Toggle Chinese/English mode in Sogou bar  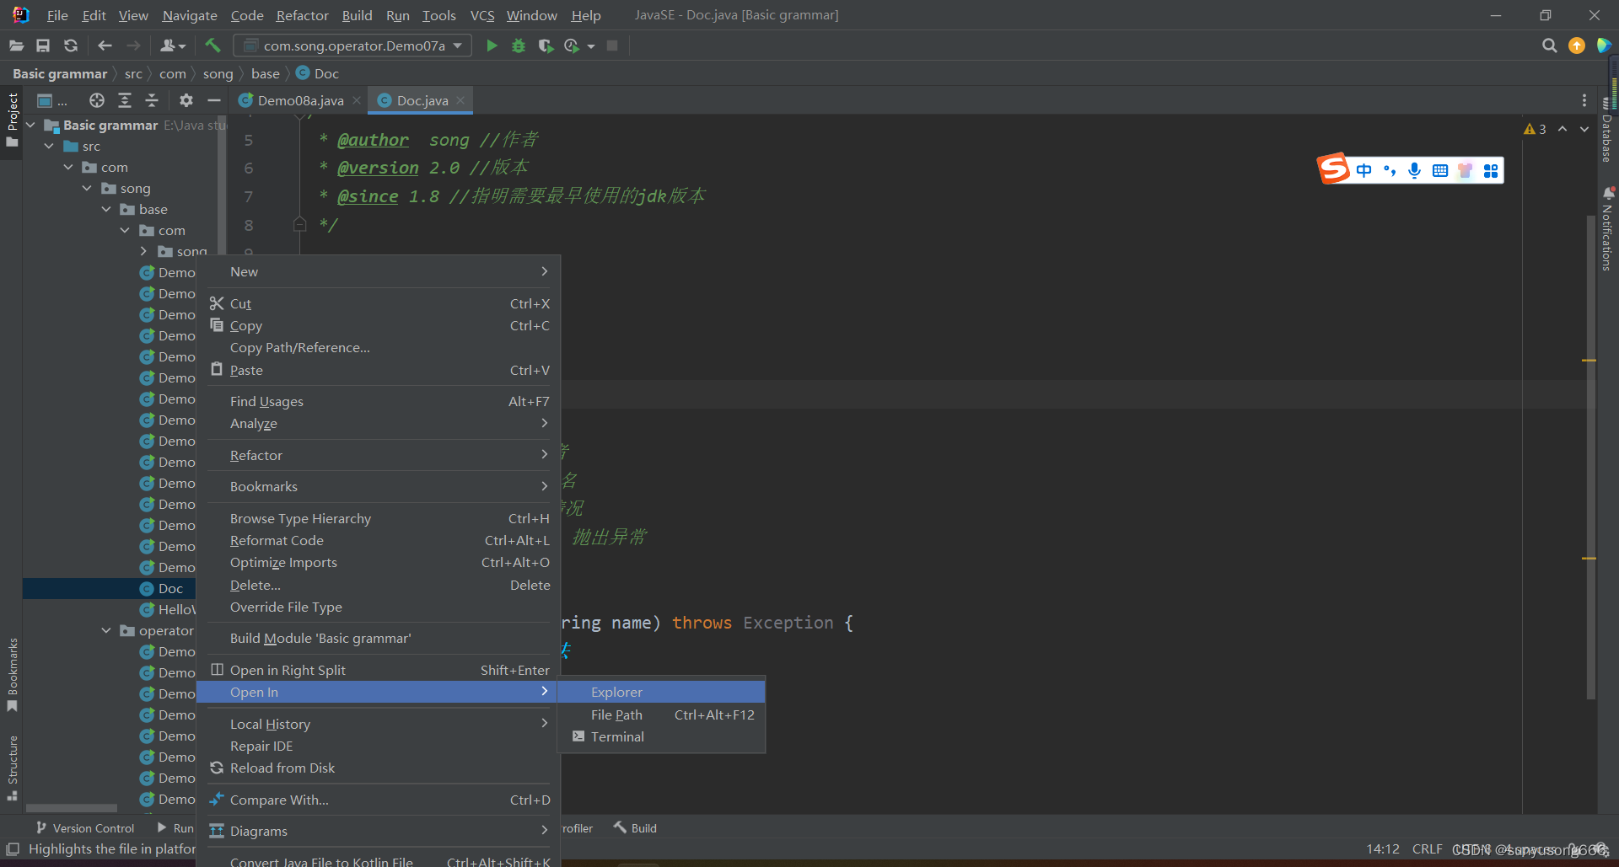point(1364,171)
